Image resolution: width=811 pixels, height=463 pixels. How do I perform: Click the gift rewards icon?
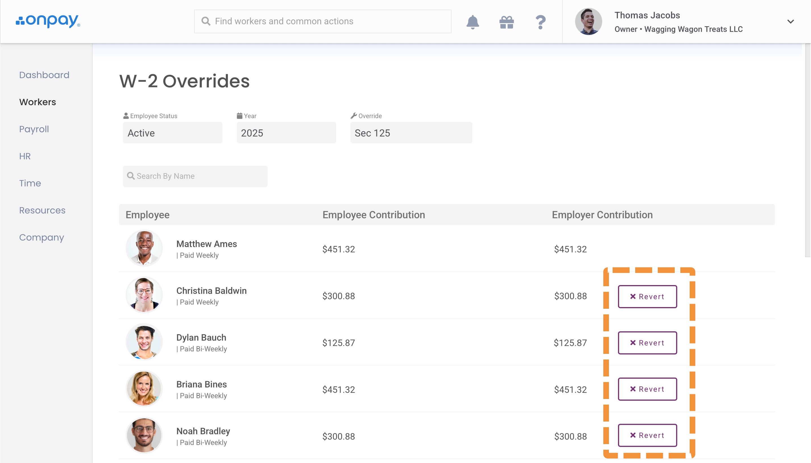(507, 22)
